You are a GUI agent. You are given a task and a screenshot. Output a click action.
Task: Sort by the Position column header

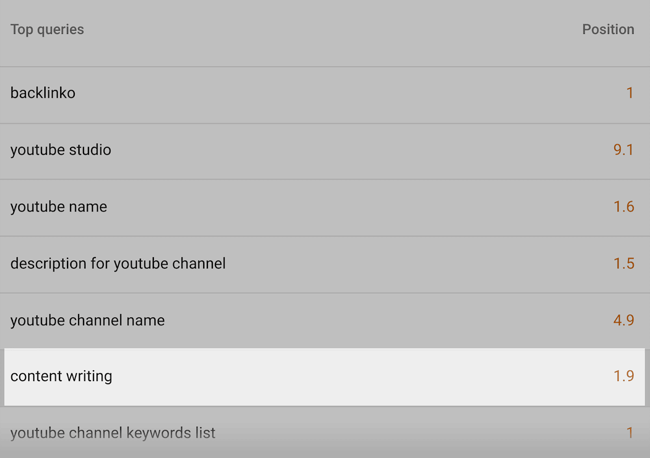point(608,29)
